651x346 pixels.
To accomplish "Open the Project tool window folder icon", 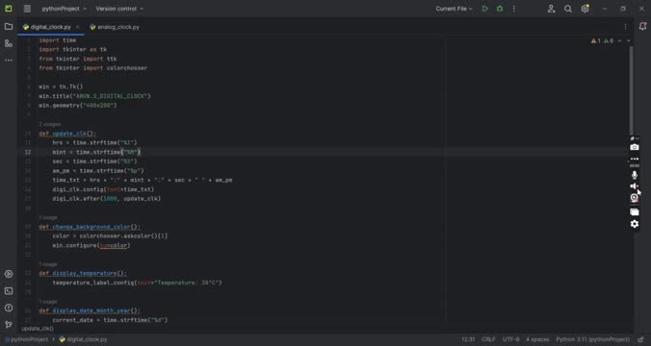I will pyautogui.click(x=9, y=27).
